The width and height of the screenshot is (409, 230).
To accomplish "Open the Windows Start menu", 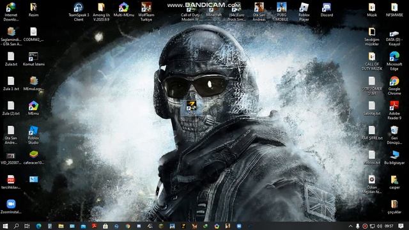I will pos(5,226).
